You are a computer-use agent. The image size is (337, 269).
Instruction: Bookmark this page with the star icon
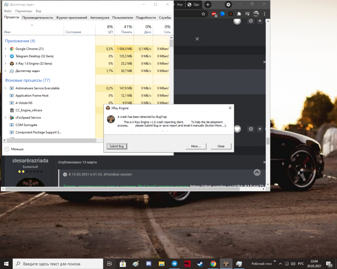[x=203, y=14]
